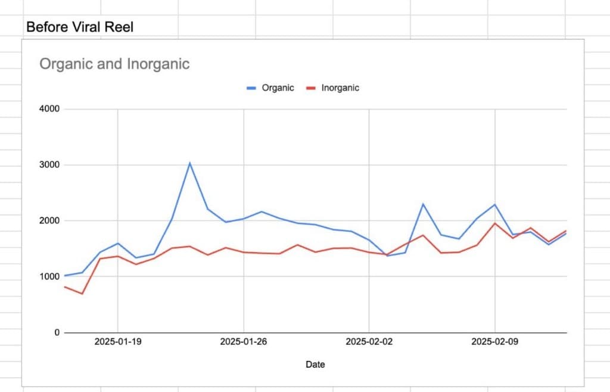Click the Inorganic line's peak at 2025-02-09

pos(495,223)
